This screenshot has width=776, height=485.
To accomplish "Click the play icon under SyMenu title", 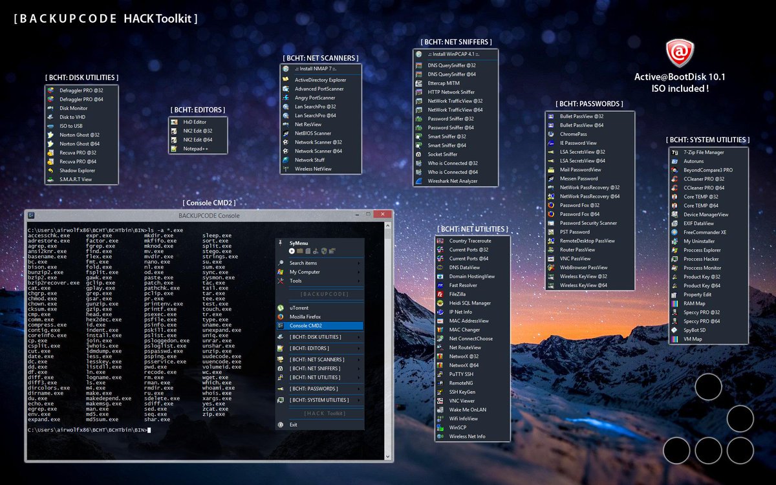I will [292, 250].
